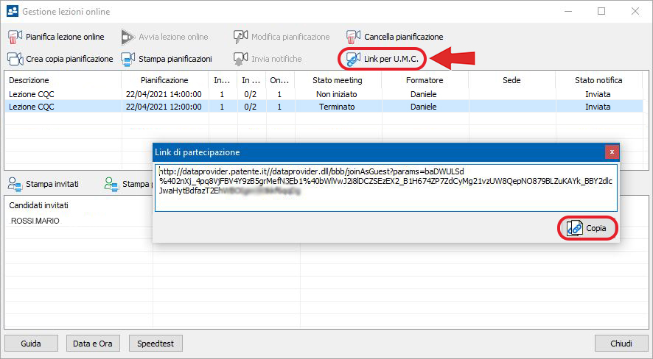The image size is (653, 359).
Task: Click the Pianifica lezione online icon
Action: [15, 37]
